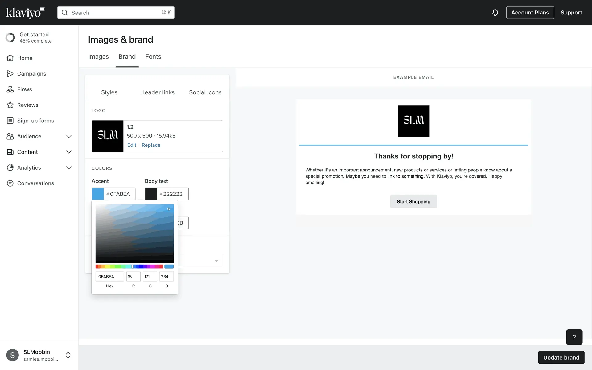Open Reviews star icon

coord(10,105)
